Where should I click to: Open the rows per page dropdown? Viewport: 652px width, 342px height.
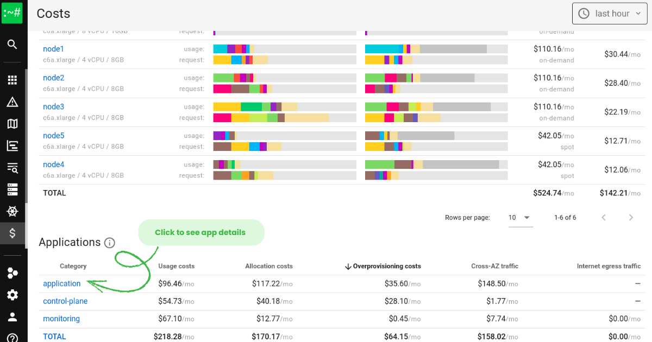click(519, 218)
